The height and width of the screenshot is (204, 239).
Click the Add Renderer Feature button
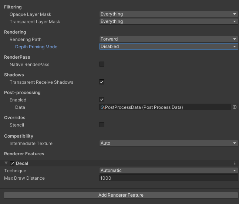[x=121, y=195]
